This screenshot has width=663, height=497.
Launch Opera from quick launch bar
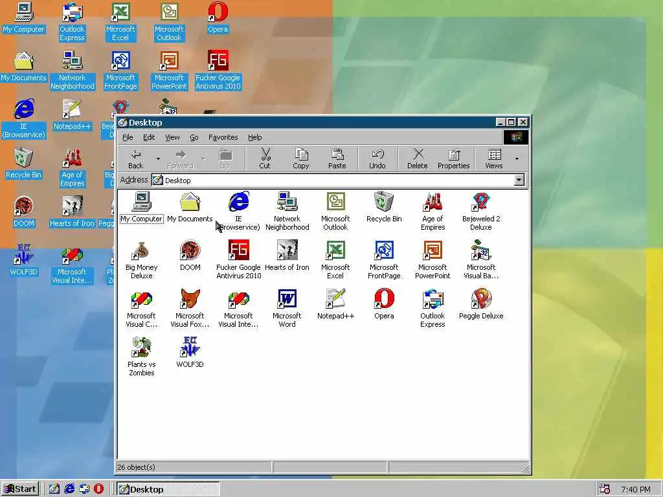pyautogui.click(x=98, y=489)
